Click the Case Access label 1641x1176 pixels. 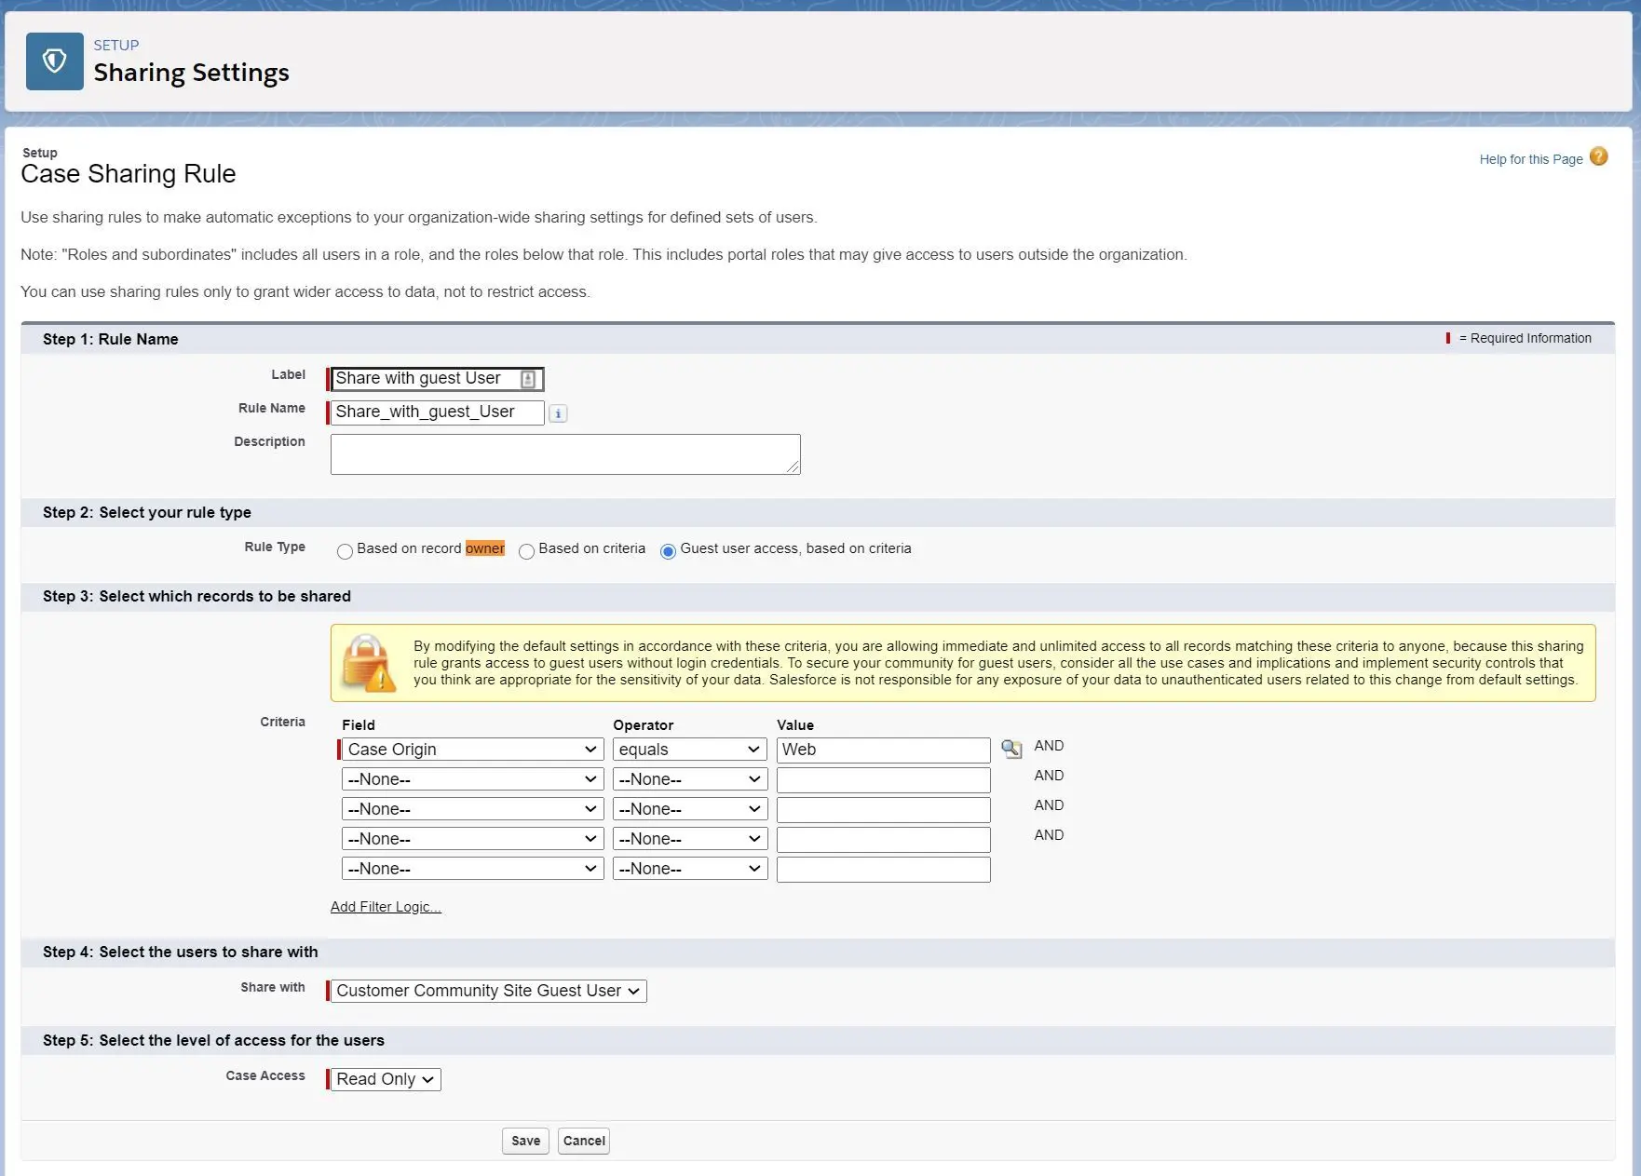pyautogui.click(x=265, y=1075)
